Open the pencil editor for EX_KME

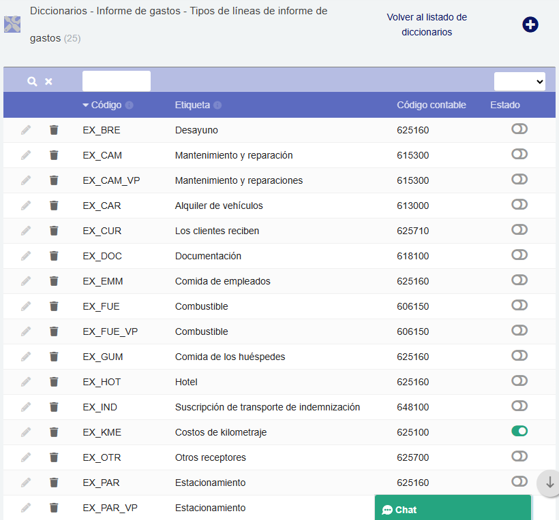(26, 432)
